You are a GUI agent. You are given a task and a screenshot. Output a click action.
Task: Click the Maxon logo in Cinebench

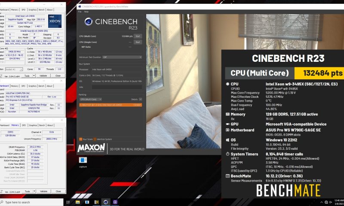pyautogui.click(x=91, y=148)
